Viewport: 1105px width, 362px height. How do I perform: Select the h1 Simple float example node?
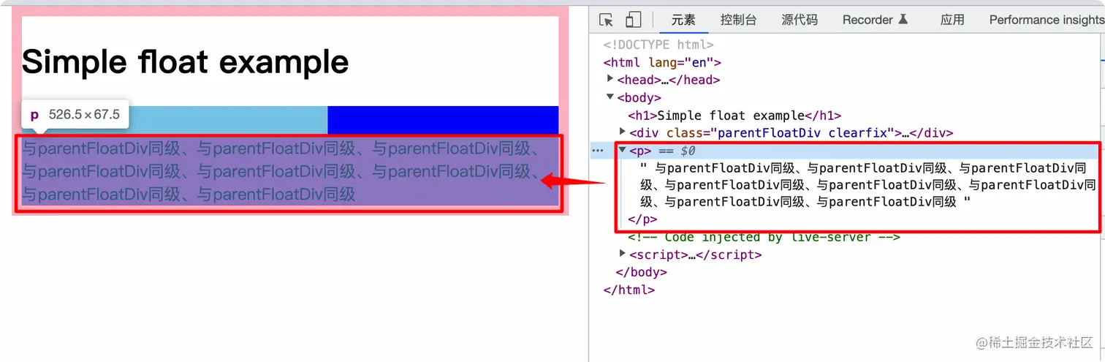[734, 116]
